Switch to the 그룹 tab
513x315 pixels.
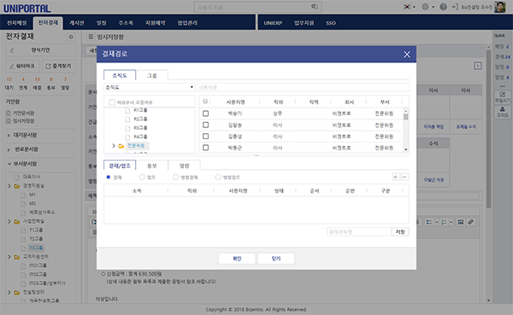click(x=152, y=75)
